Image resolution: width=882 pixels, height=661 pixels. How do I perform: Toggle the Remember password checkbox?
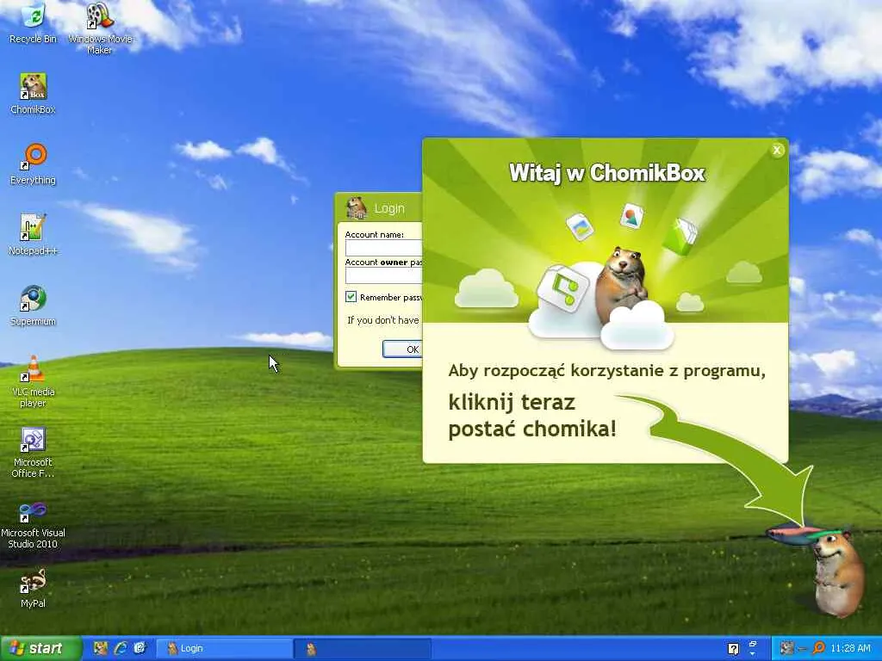pos(351,297)
